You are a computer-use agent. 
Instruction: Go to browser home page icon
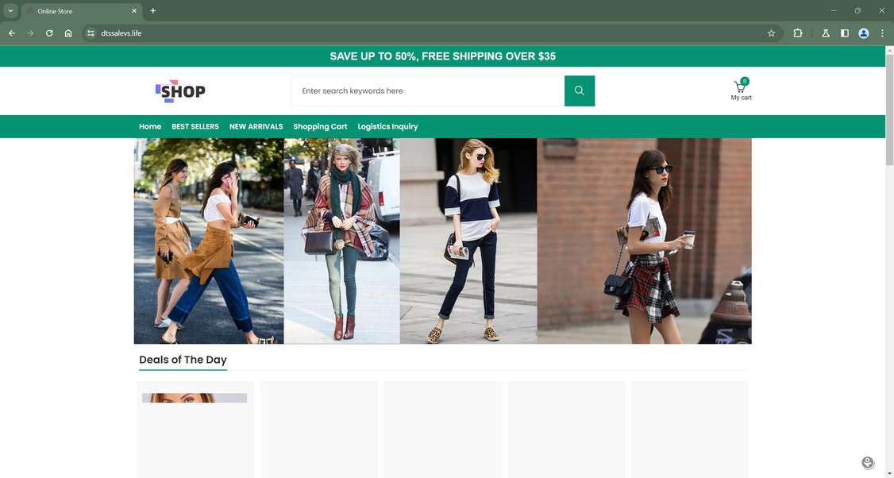67,33
